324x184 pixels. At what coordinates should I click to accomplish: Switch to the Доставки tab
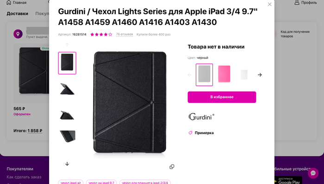click(18, 13)
